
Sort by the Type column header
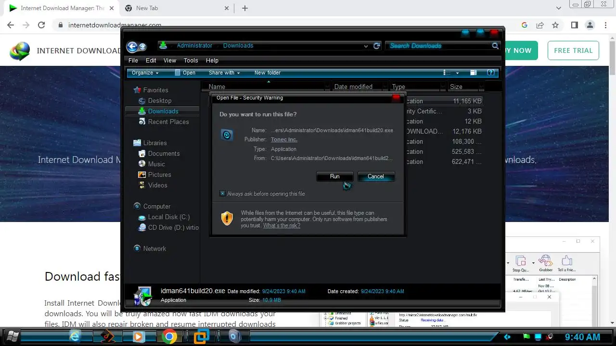(x=417, y=86)
